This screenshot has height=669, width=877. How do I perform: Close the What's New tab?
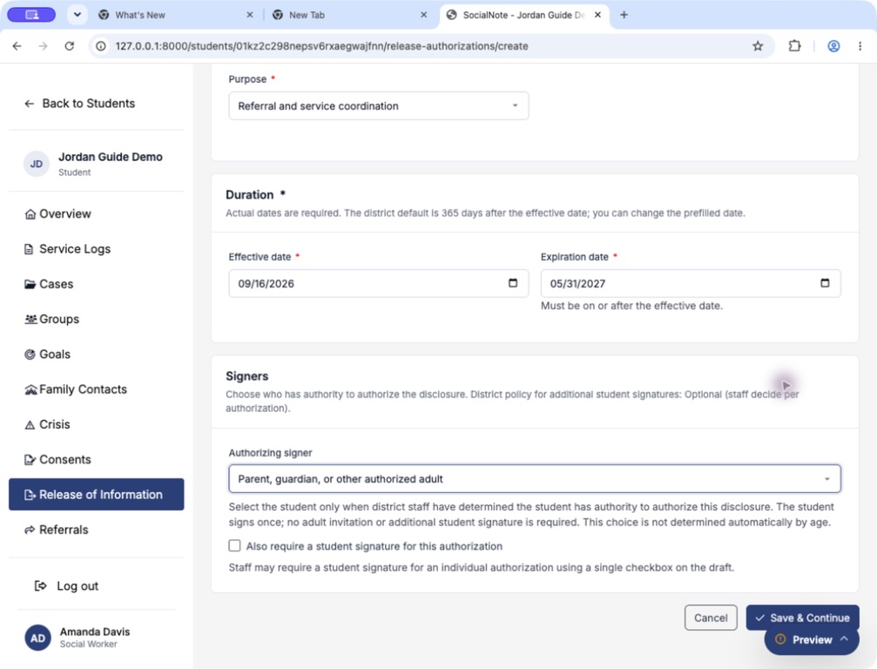point(250,15)
